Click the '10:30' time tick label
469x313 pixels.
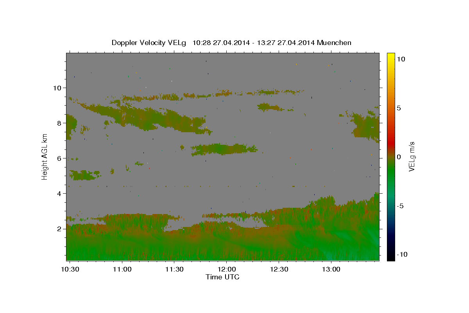[70, 270]
